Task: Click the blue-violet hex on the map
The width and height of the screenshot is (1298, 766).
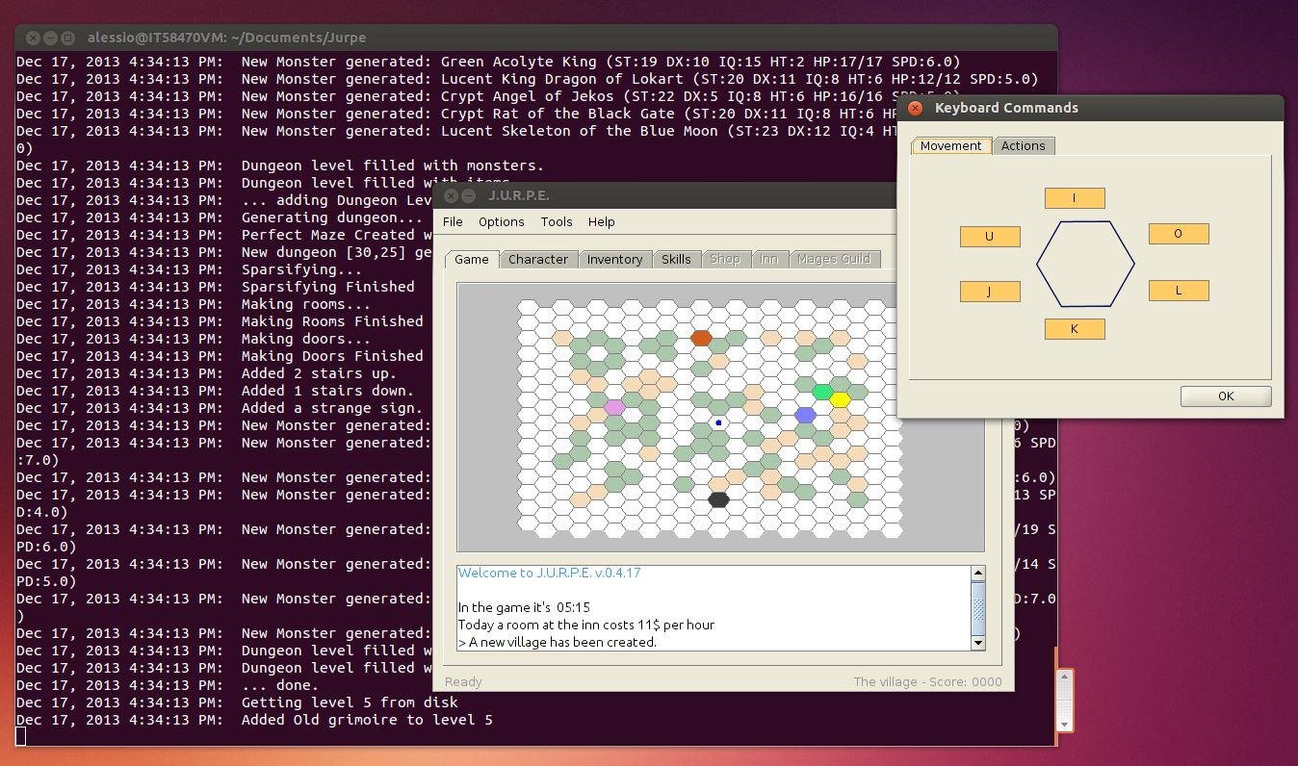Action: pyautogui.click(x=805, y=415)
